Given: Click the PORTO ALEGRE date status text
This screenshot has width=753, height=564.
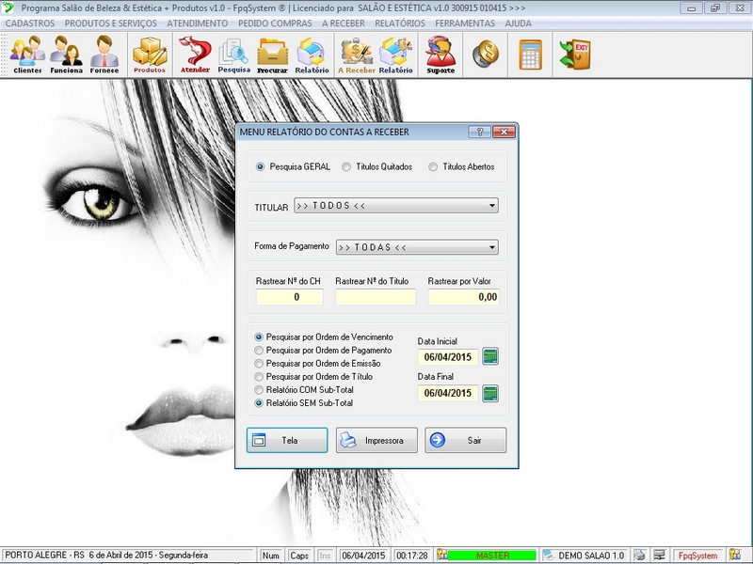Looking at the screenshot, I should pos(106,556).
